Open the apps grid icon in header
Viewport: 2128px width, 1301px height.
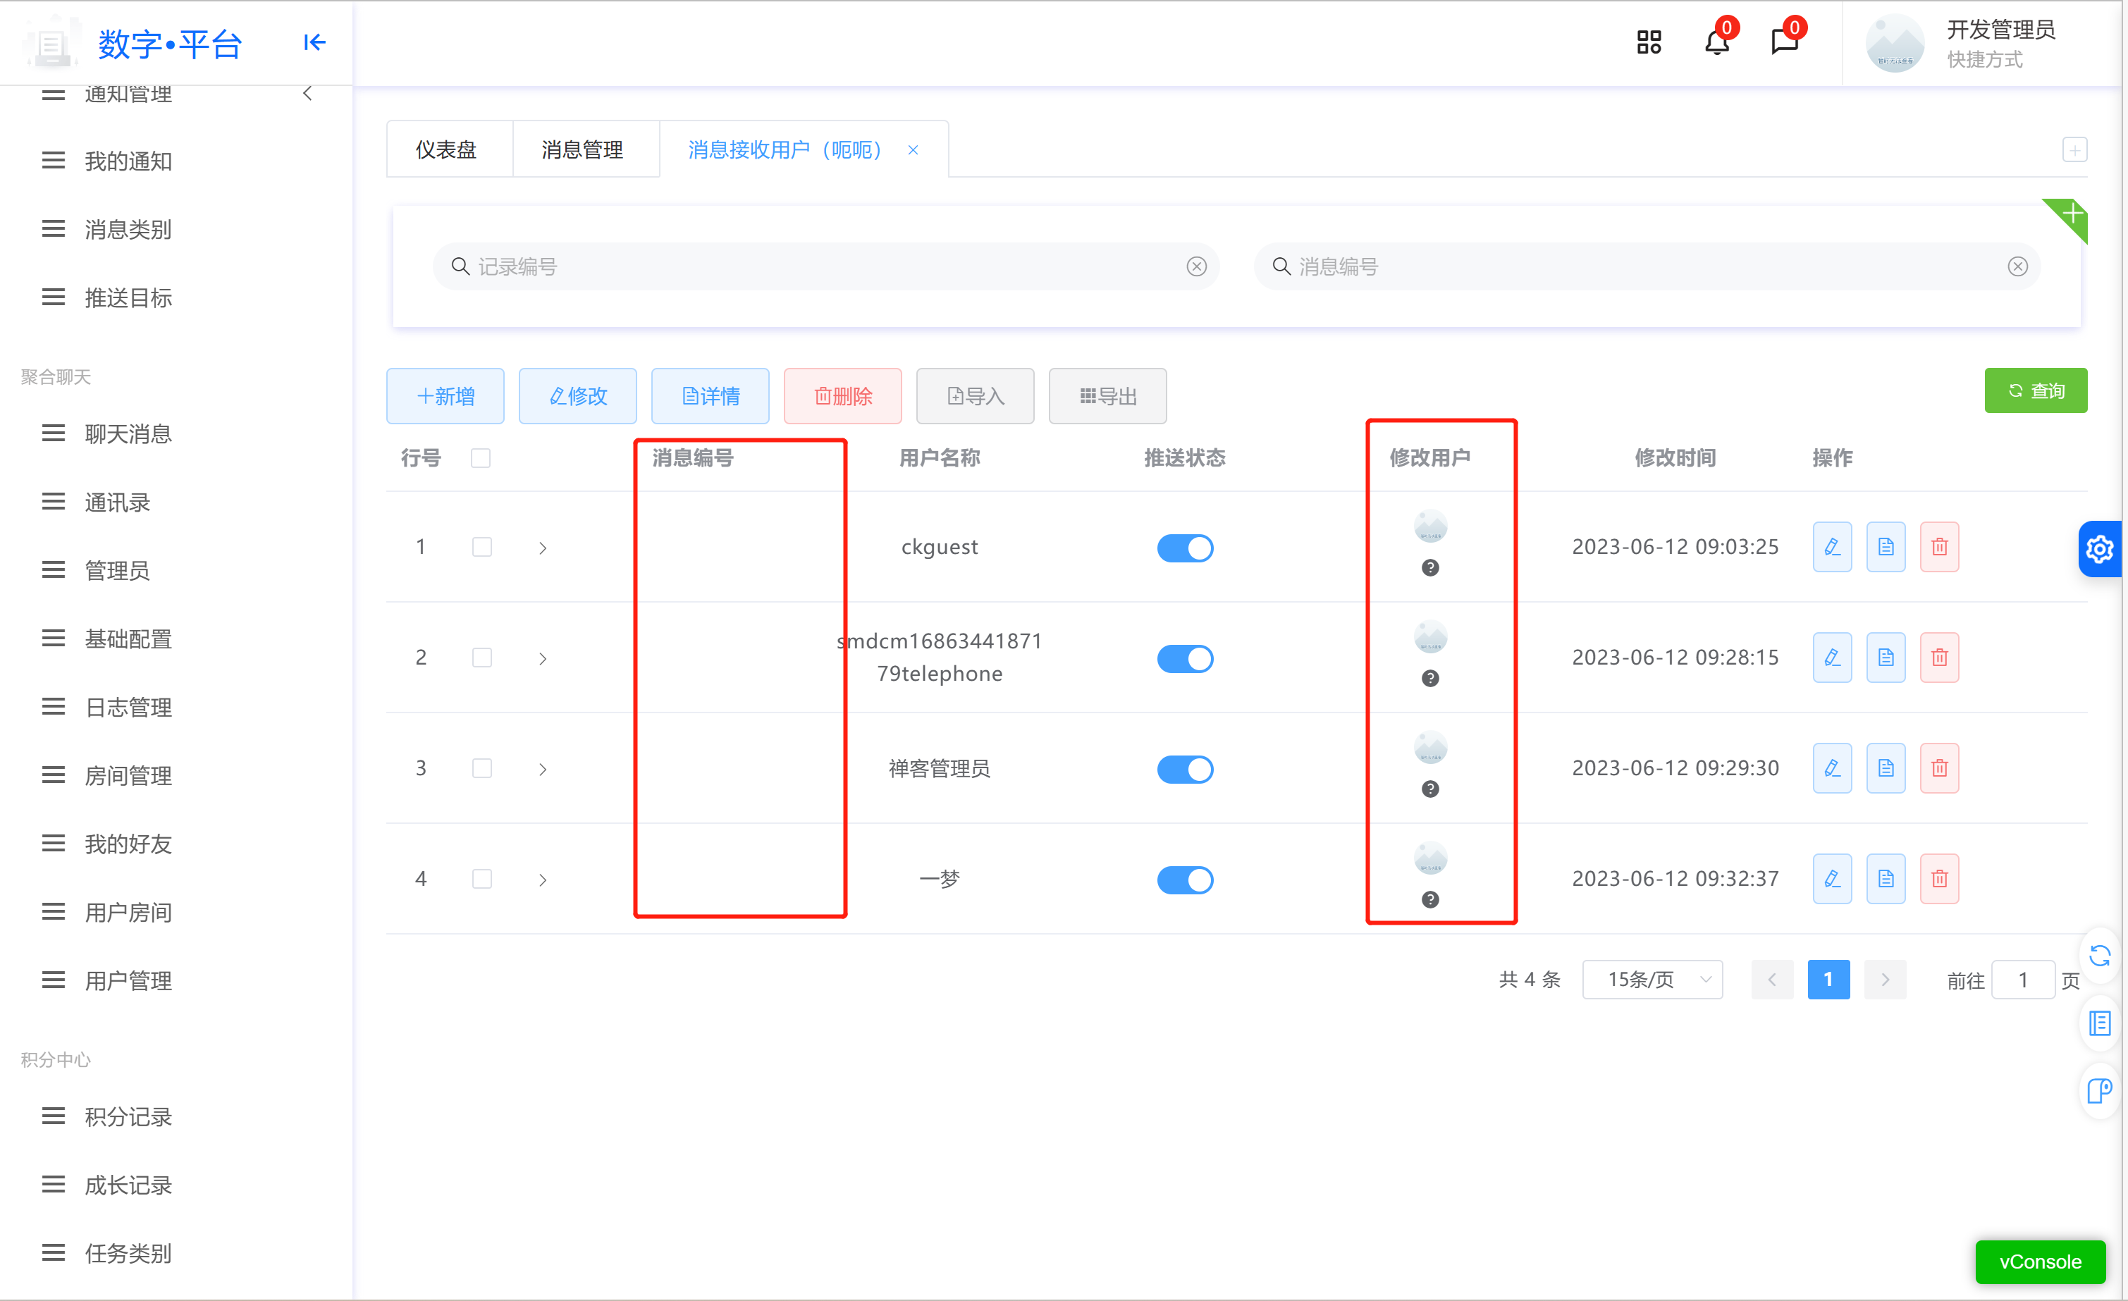tap(1648, 42)
